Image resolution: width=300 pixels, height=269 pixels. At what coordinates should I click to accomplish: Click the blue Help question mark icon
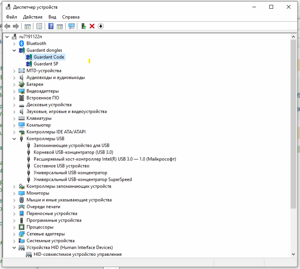click(51, 26)
